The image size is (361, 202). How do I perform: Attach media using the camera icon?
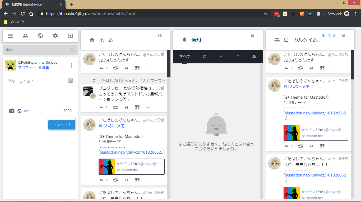pos(12,111)
